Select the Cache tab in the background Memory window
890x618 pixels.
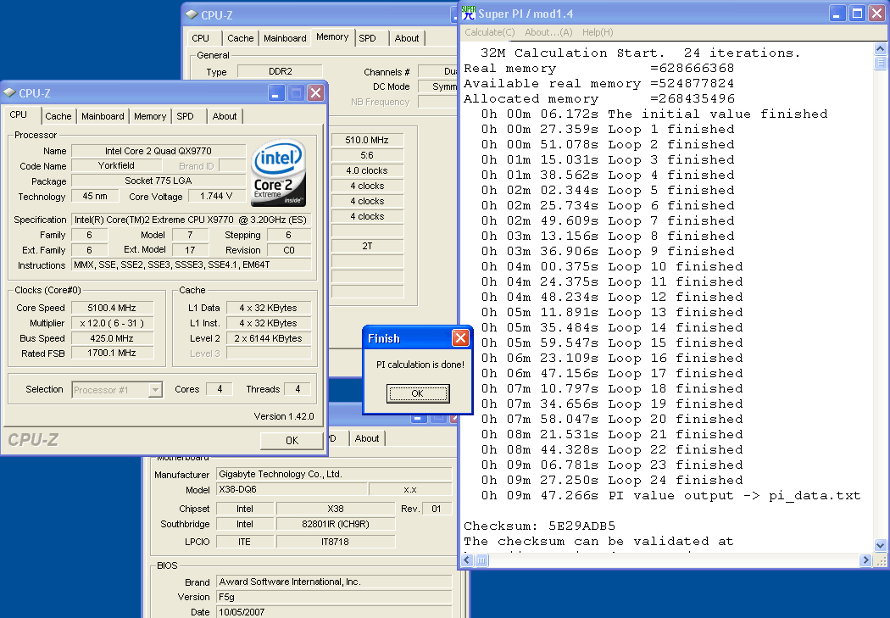[x=241, y=38]
